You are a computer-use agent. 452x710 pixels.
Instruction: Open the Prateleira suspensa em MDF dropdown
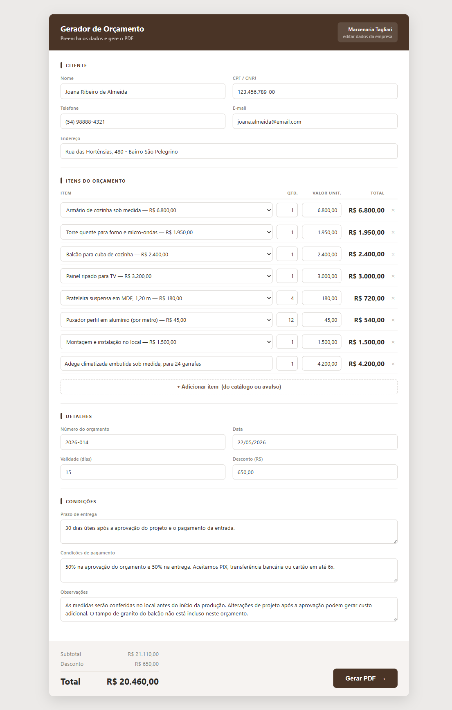(x=166, y=298)
